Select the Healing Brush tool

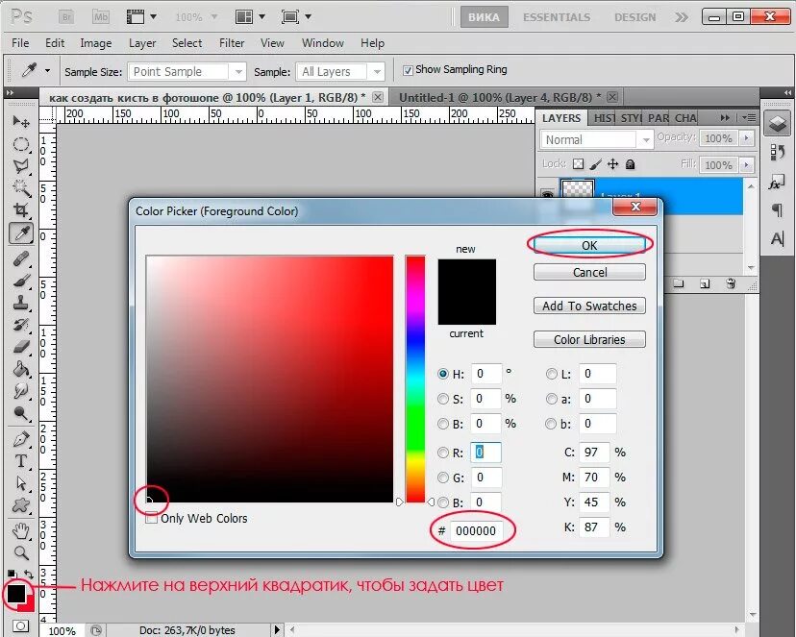click(21, 258)
